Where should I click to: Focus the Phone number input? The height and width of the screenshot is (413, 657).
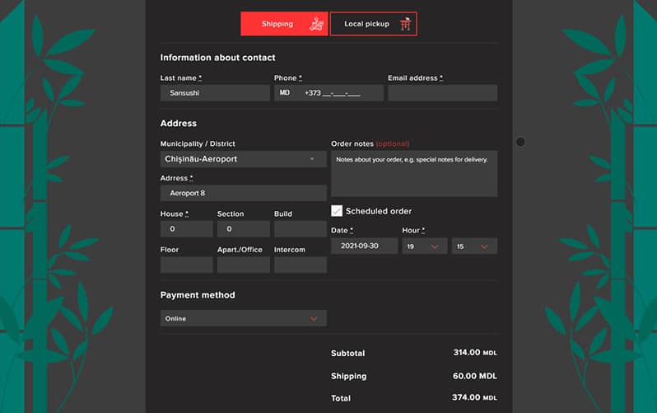(x=329, y=93)
